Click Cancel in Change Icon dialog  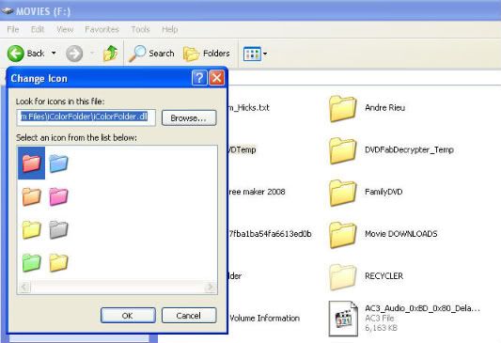pos(189,315)
